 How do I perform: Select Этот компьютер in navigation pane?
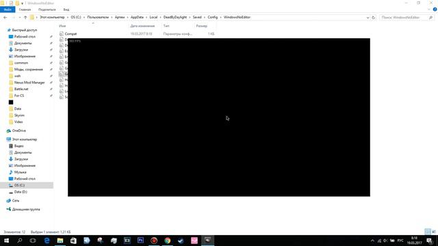pyautogui.click(x=25, y=139)
